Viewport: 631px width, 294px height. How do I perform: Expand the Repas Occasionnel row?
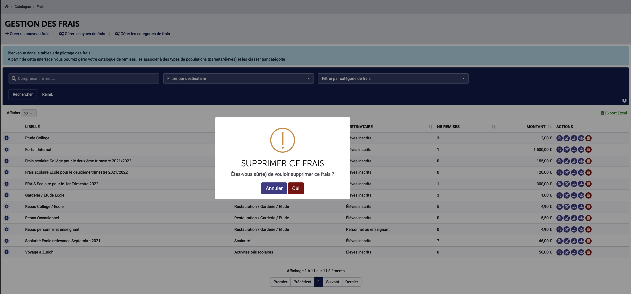pos(7,218)
